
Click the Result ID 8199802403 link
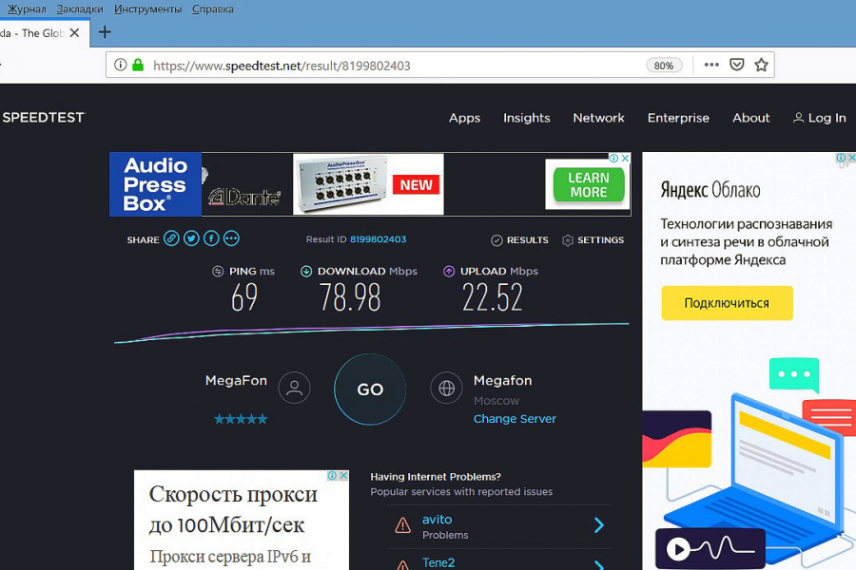[x=379, y=238]
